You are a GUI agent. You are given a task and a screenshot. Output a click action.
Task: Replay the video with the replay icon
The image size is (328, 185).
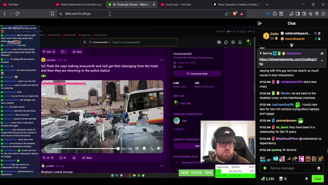click(45, 148)
